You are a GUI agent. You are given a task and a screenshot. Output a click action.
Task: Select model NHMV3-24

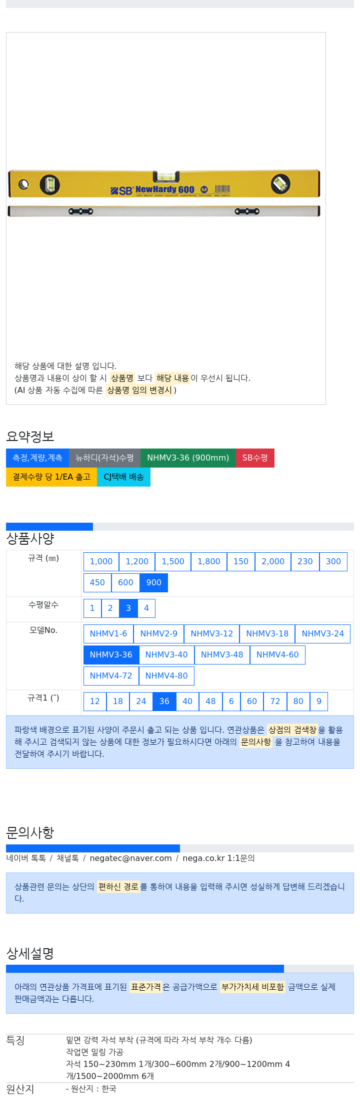click(x=322, y=633)
